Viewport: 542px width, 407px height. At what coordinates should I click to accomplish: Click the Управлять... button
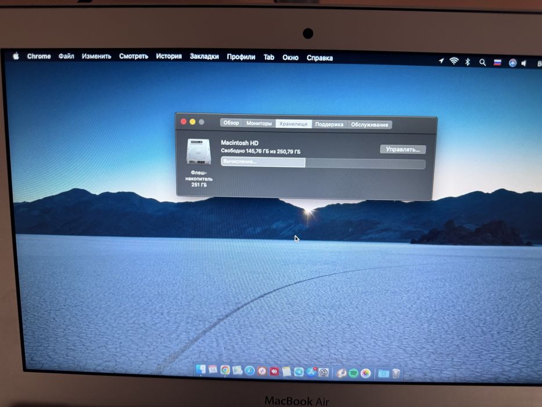403,149
